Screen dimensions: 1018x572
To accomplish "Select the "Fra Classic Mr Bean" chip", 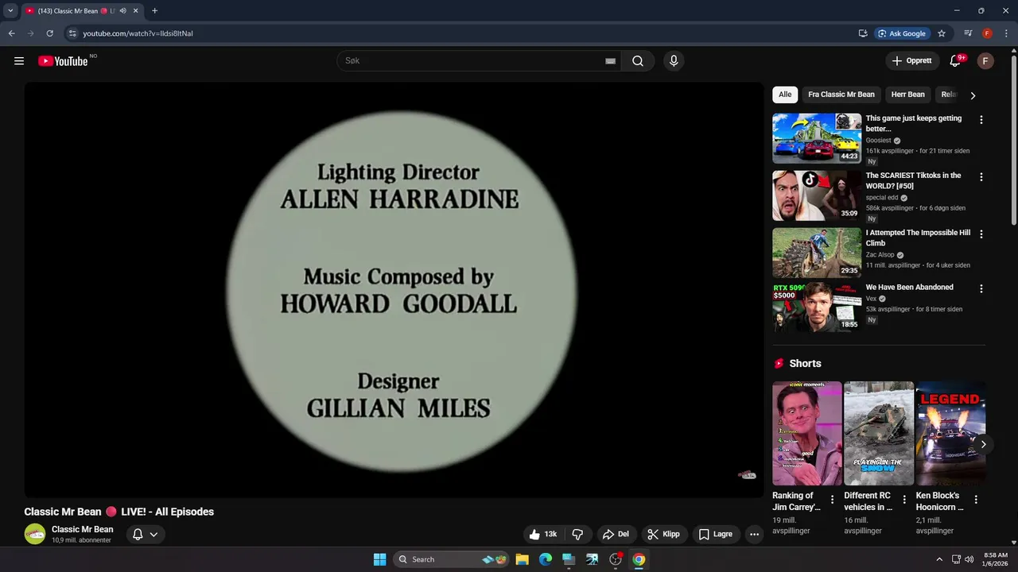I will 841,95.
